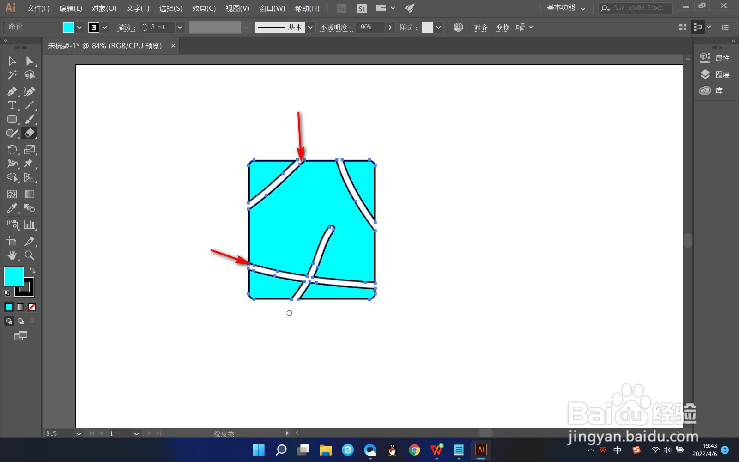
Task: Open graphic style 样式 dropdown
Action: pyautogui.click(x=439, y=27)
